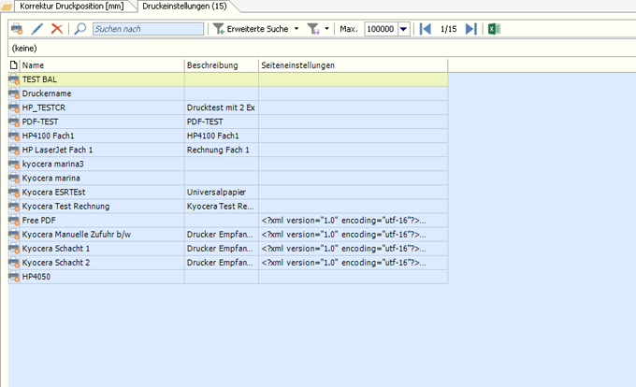Click printer icon beside HP LaserJet Fach 1

coord(14,150)
